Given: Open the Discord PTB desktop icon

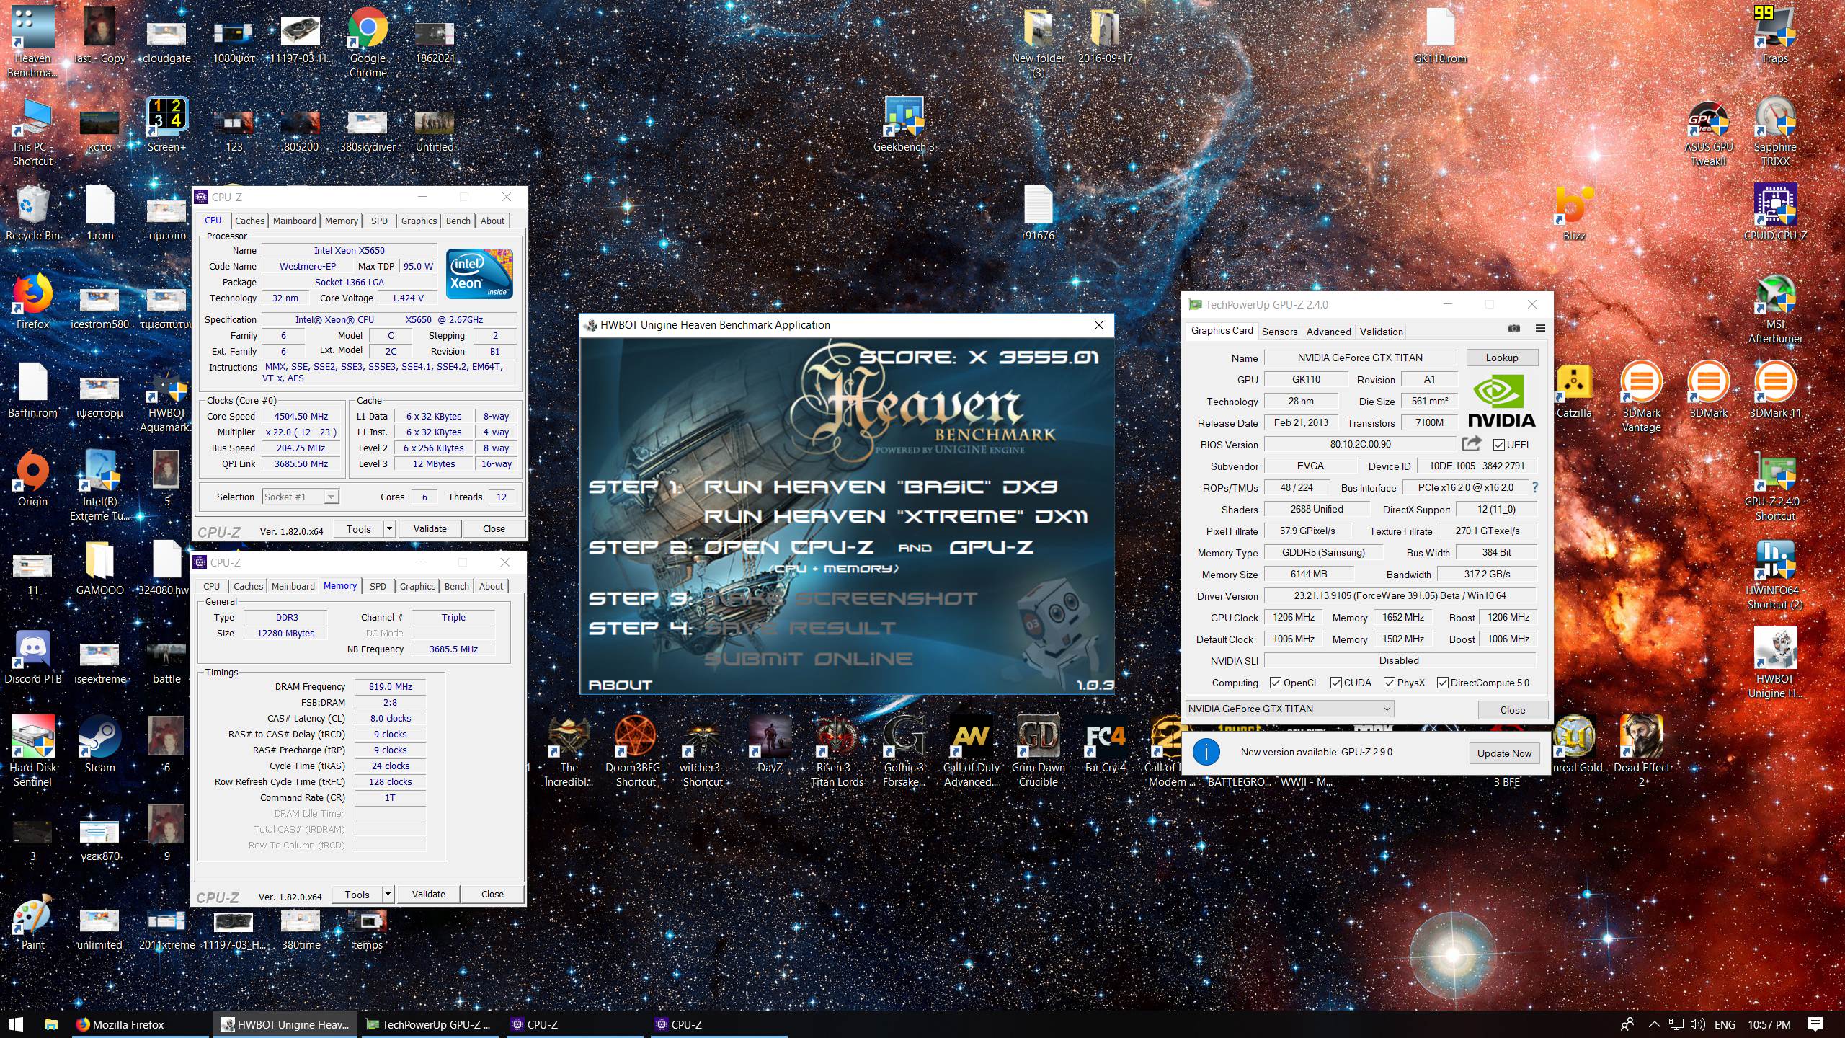Looking at the screenshot, I should pos(32,656).
